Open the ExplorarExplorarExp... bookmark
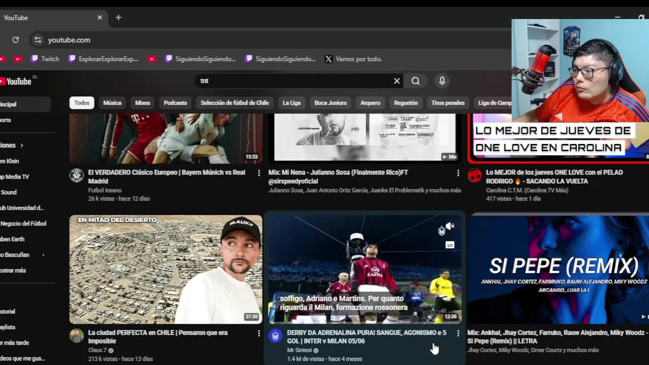The width and height of the screenshot is (649, 365). click(103, 59)
